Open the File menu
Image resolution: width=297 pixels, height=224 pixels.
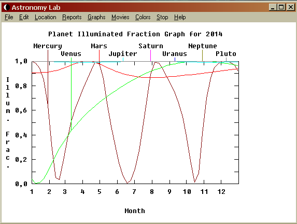tap(9, 17)
